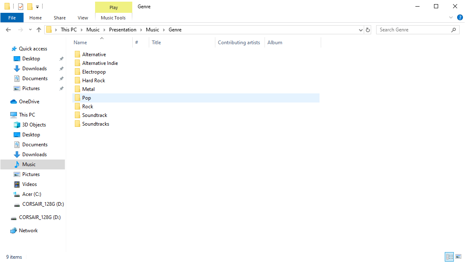Open pinned Desktop under Quick access
Image resolution: width=465 pixels, height=262 pixels.
31,59
